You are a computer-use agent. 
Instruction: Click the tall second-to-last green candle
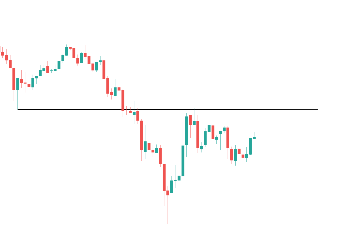[x=250, y=146]
